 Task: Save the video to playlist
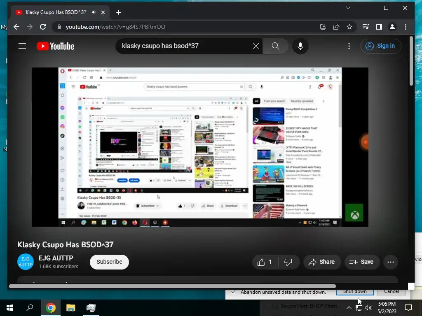362,262
